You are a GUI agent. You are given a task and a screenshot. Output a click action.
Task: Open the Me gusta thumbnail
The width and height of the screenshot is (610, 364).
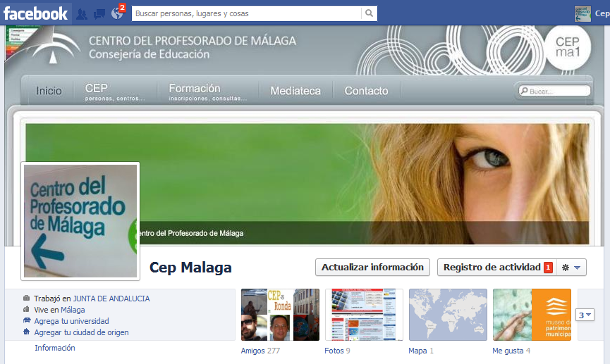(x=532, y=315)
